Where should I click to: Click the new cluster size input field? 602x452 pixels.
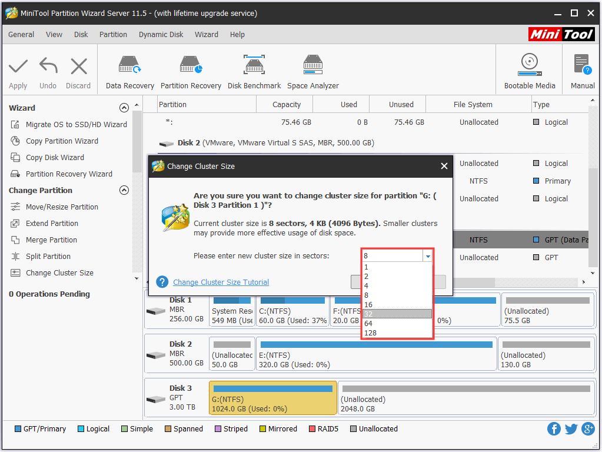tap(393, 256)
